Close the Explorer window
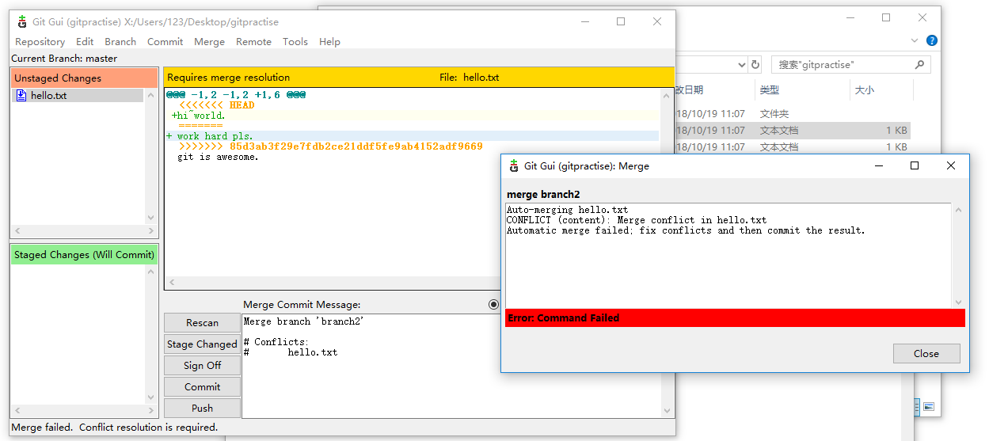Screen dimensions: 989x441 point(922,18)
